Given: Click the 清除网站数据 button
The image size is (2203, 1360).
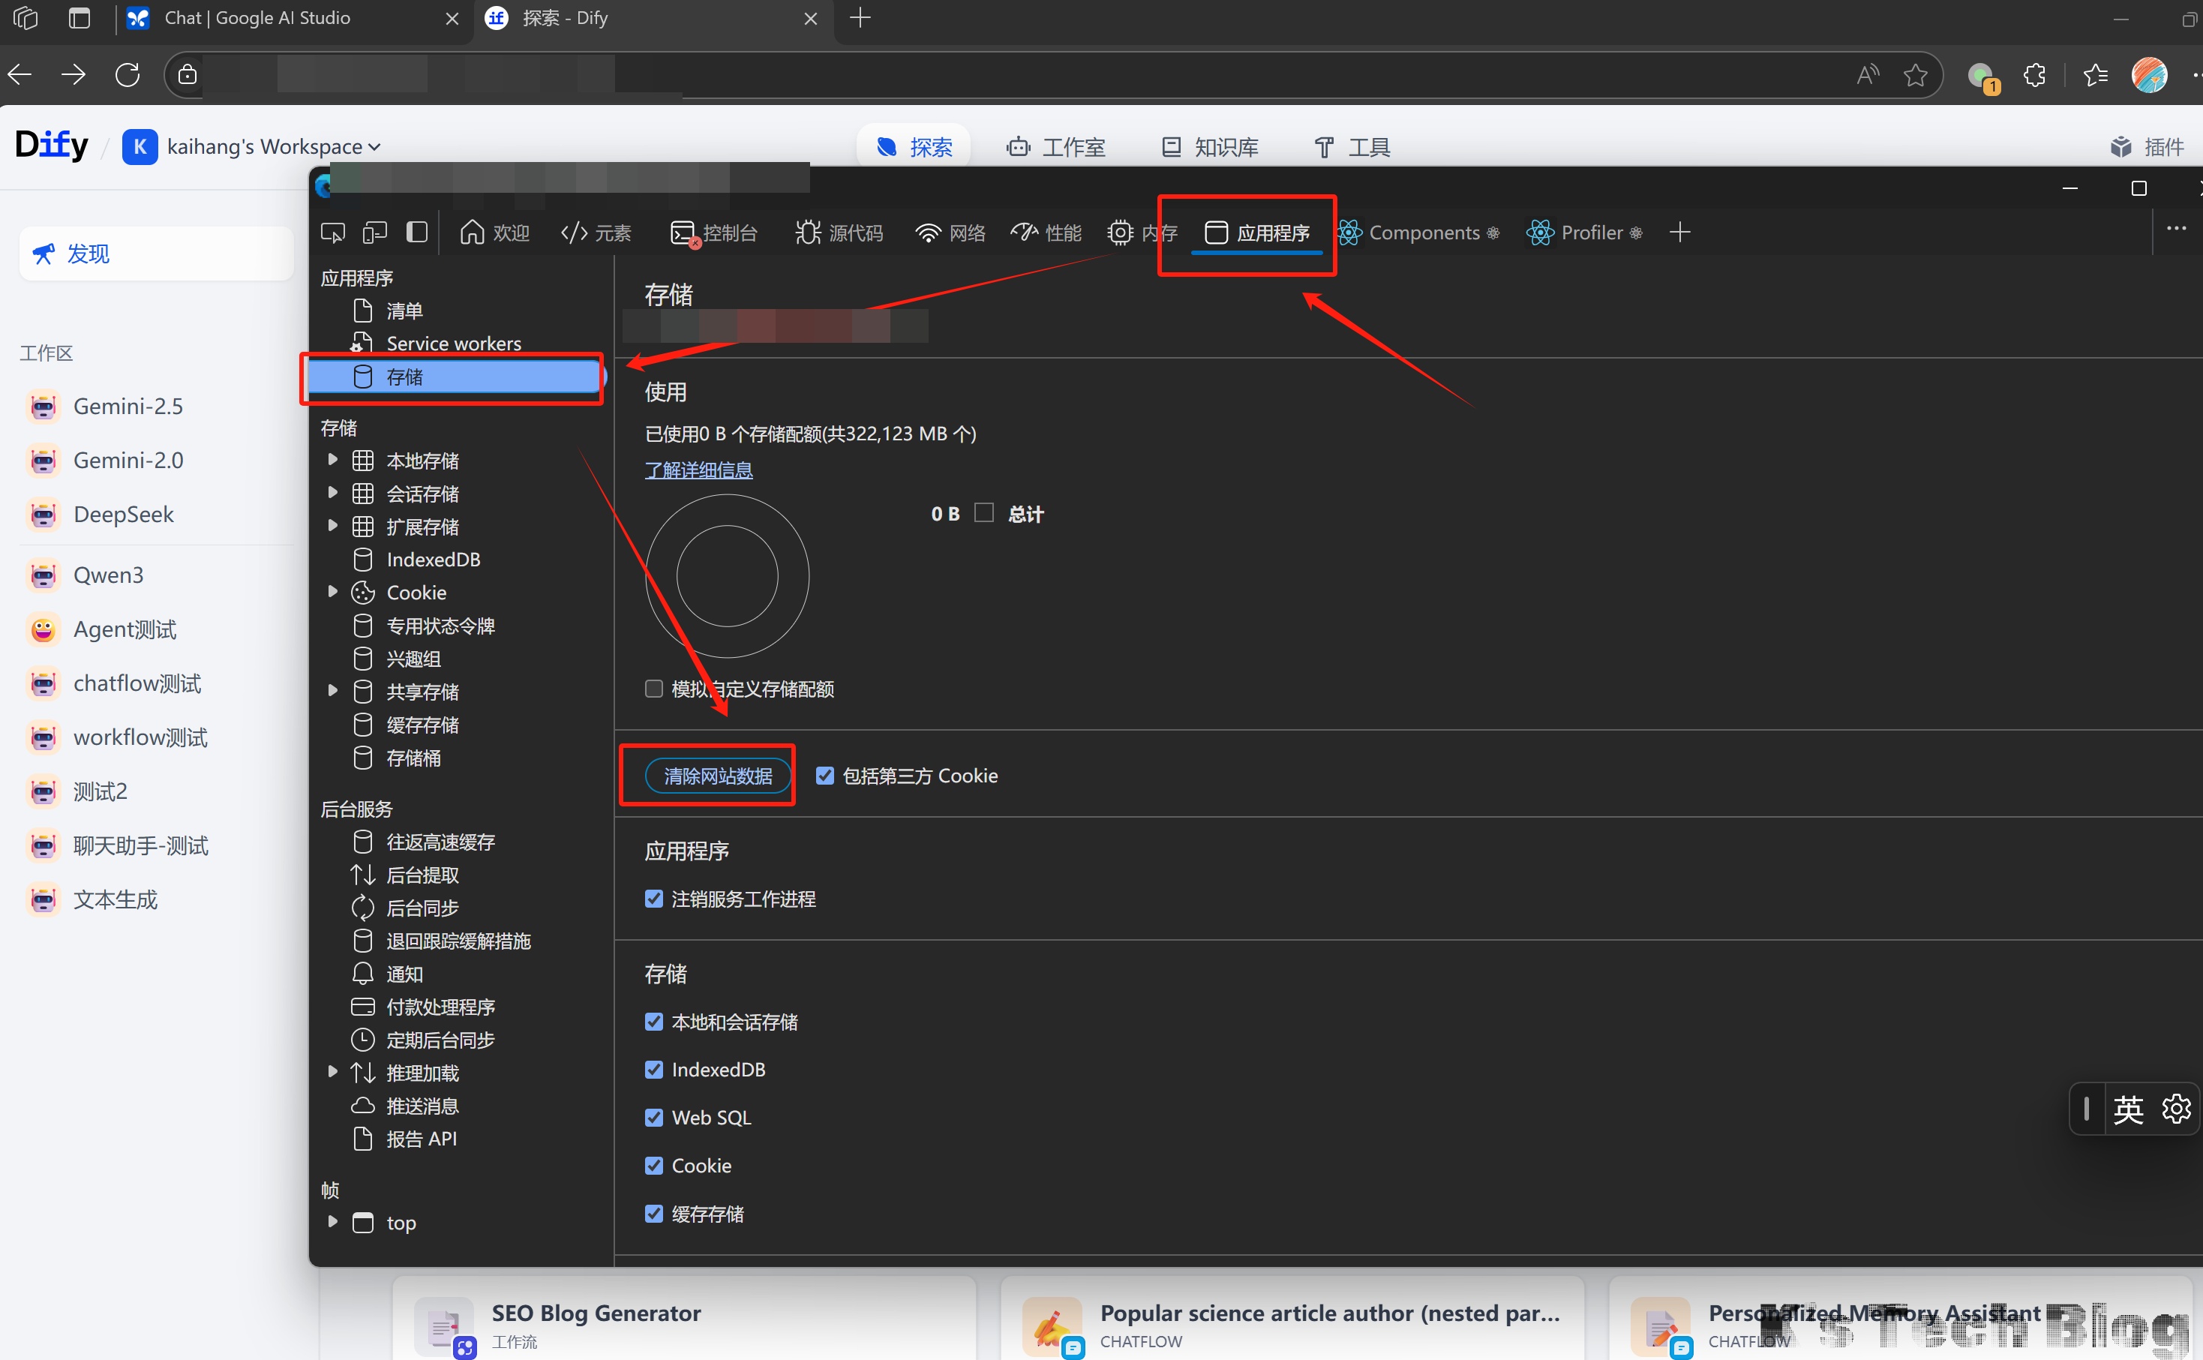Looking at the screenshot, I should (718, 776).
